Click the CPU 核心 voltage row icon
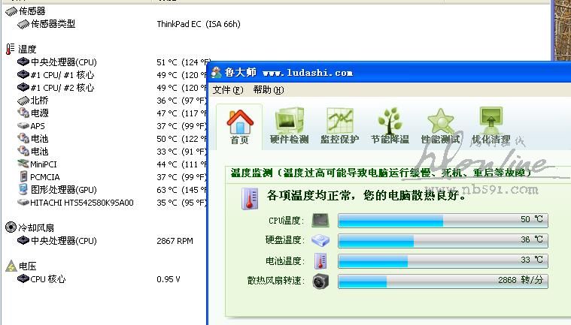The width and height of the screenshot is (571, 325). pos(23,279)
